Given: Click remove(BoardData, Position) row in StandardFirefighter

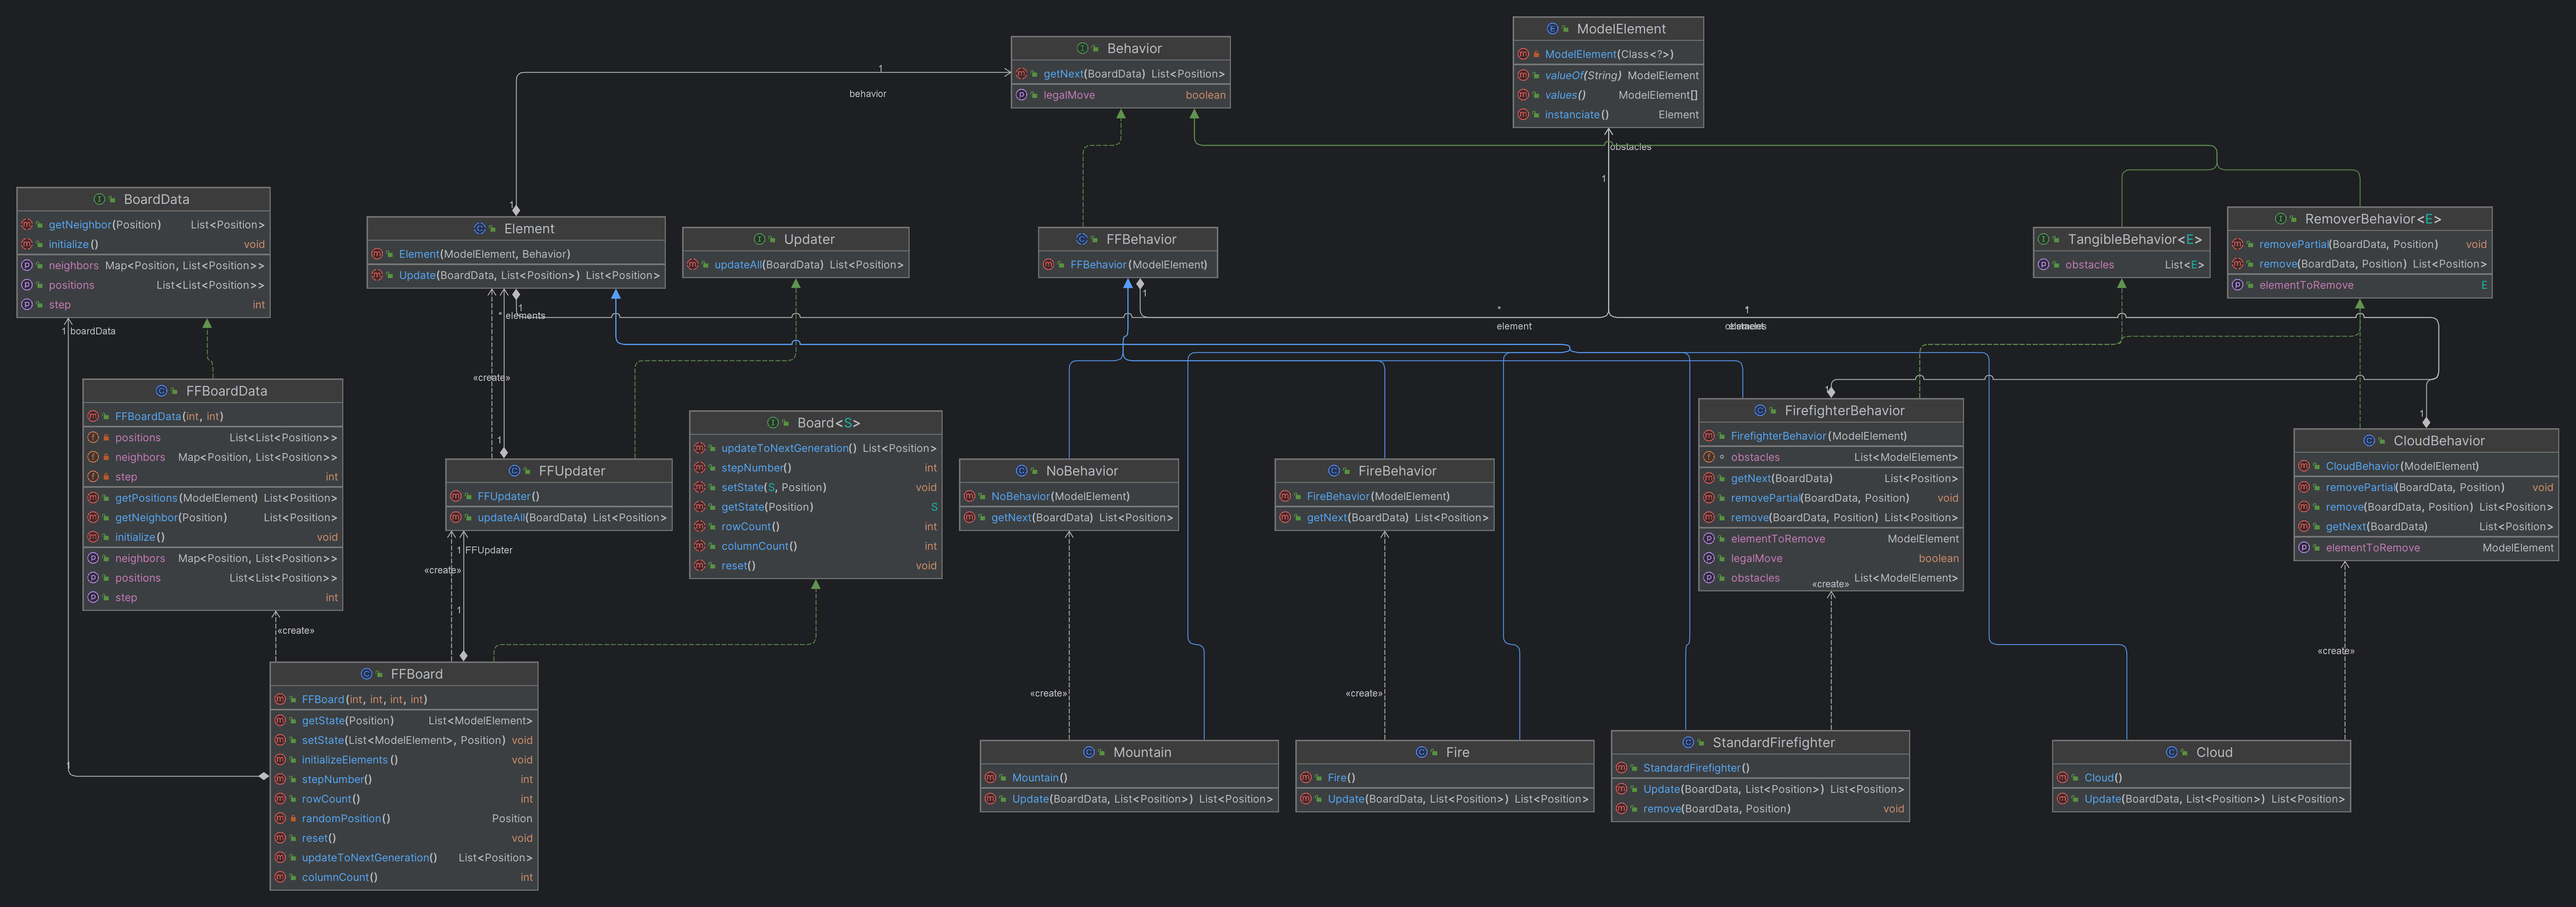Looking at the screenshot, I should [1760, 809].
